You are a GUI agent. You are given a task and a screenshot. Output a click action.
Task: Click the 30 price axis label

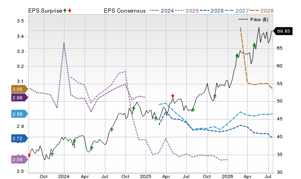279,172
